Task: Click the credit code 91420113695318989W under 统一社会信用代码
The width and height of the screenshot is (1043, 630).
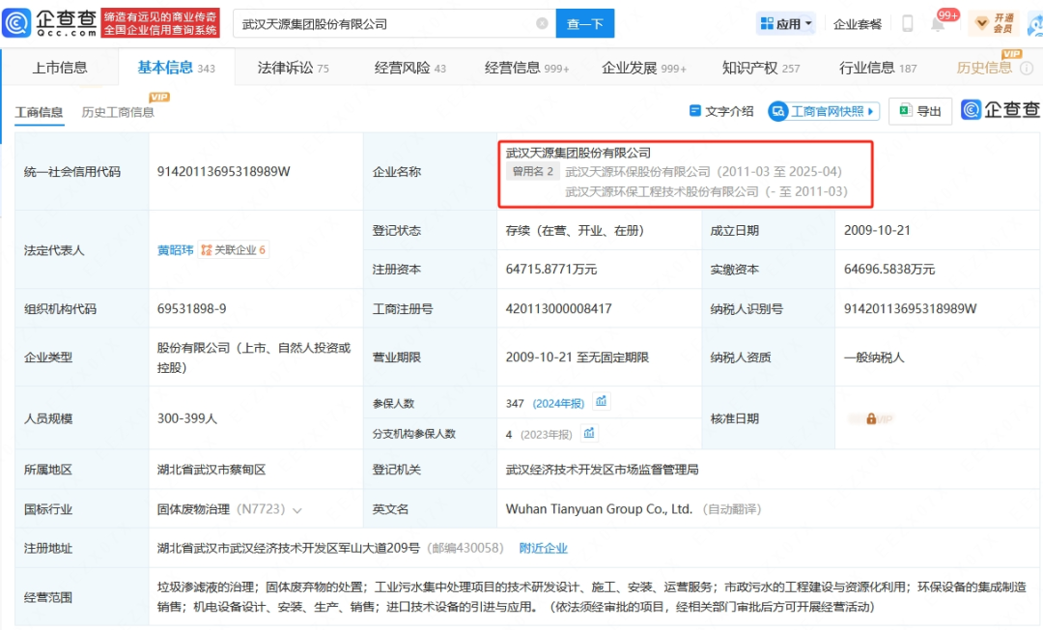Action: click(x=223, y=172)
